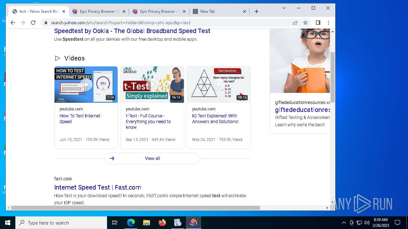
Task: Click the taskbar search box
Action: point(61,223)
